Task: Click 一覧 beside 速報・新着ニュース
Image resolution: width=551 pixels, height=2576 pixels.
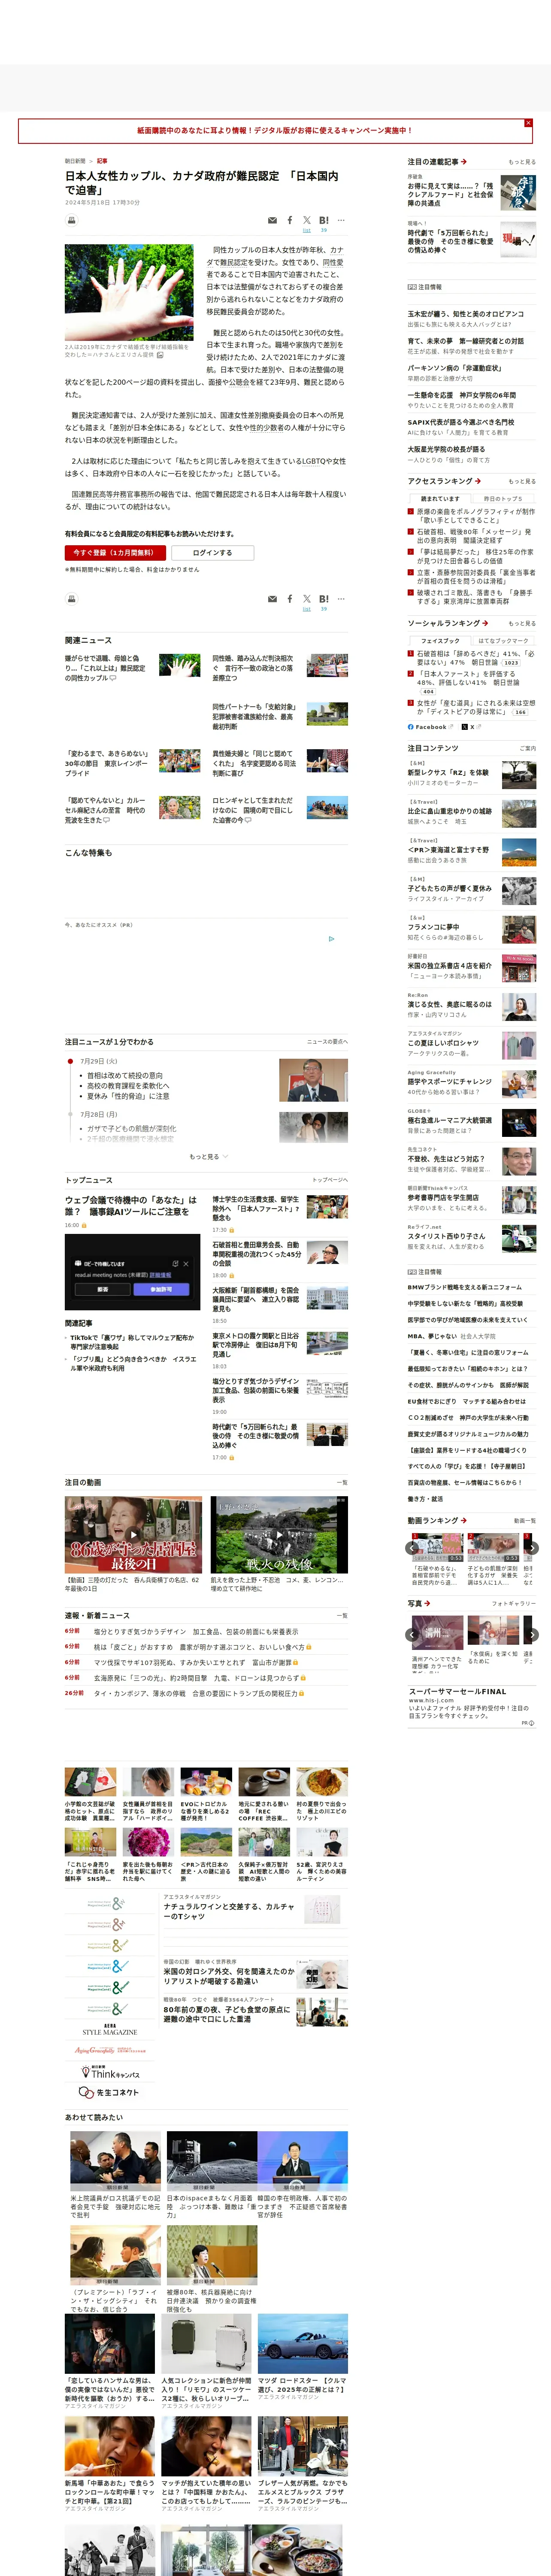Action: [342, 1615]
